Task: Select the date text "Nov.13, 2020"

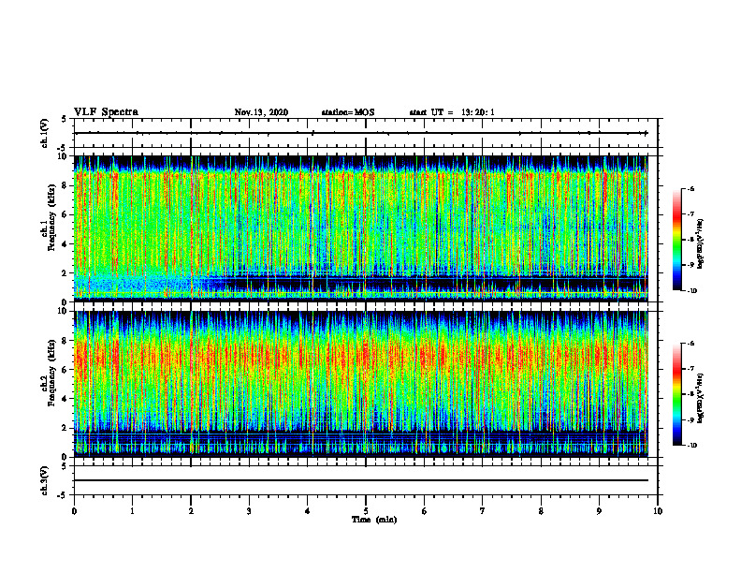Action: coord(261,112)
